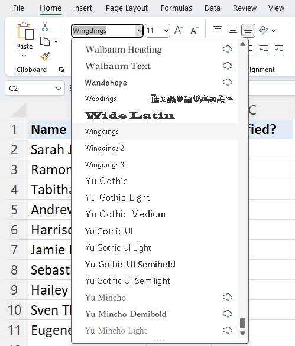Choose Walbaum Heading from font list
This screenshot has height=346, width=295.
155,49
